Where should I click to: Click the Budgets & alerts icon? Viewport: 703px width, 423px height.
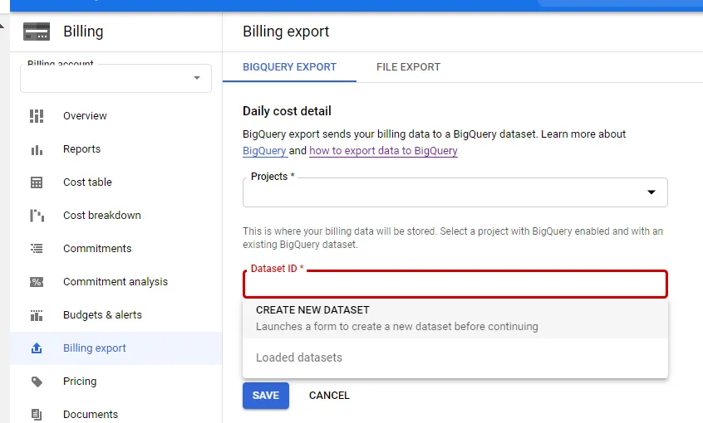click(37, 315)
